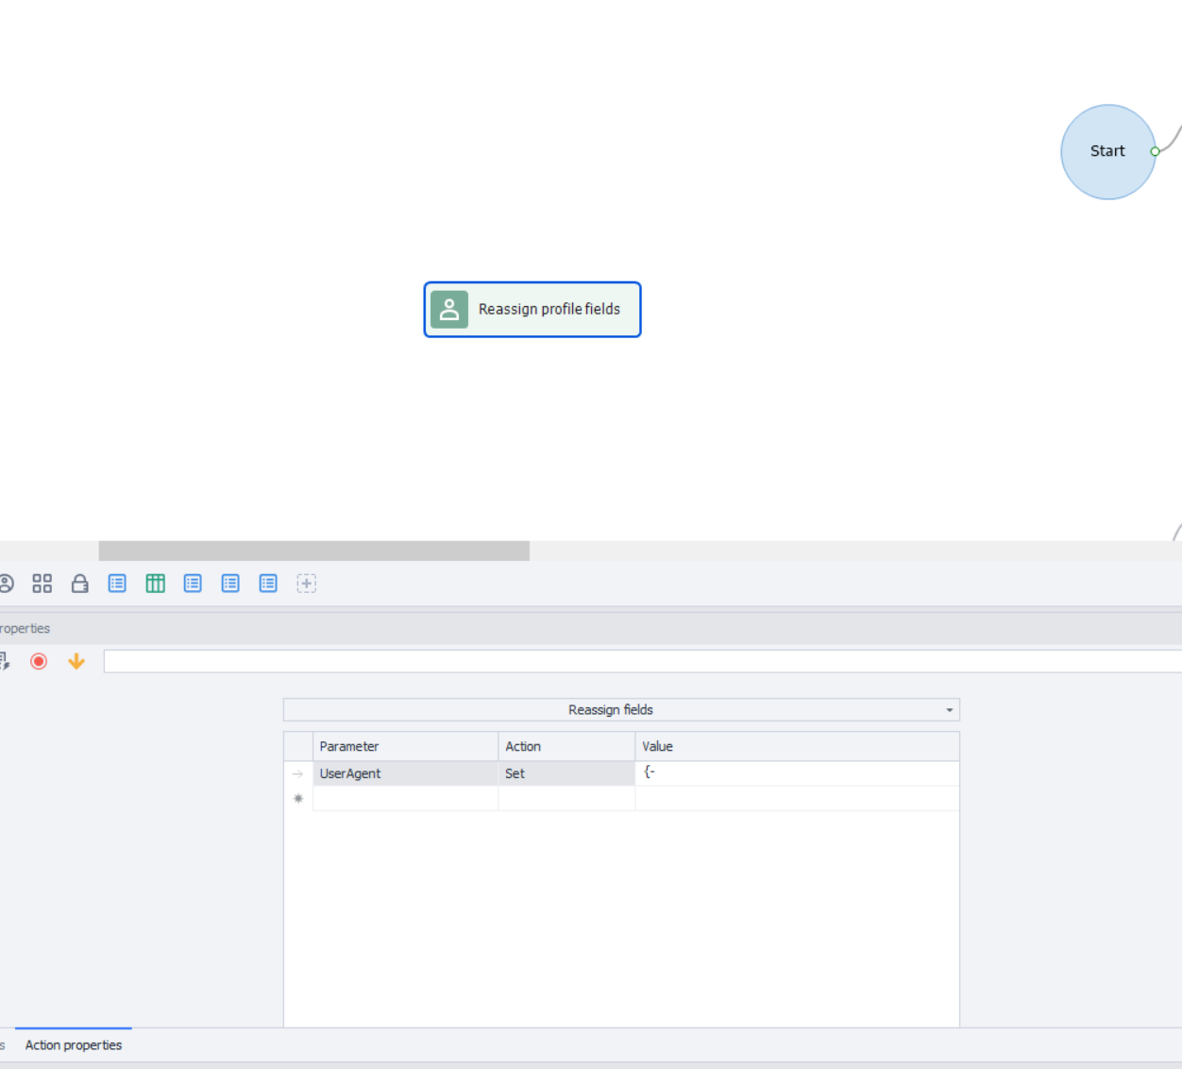Click blue list icon beside the padlock
The width and height of the screenshot is (1182, 1069).
pos(117,584)
